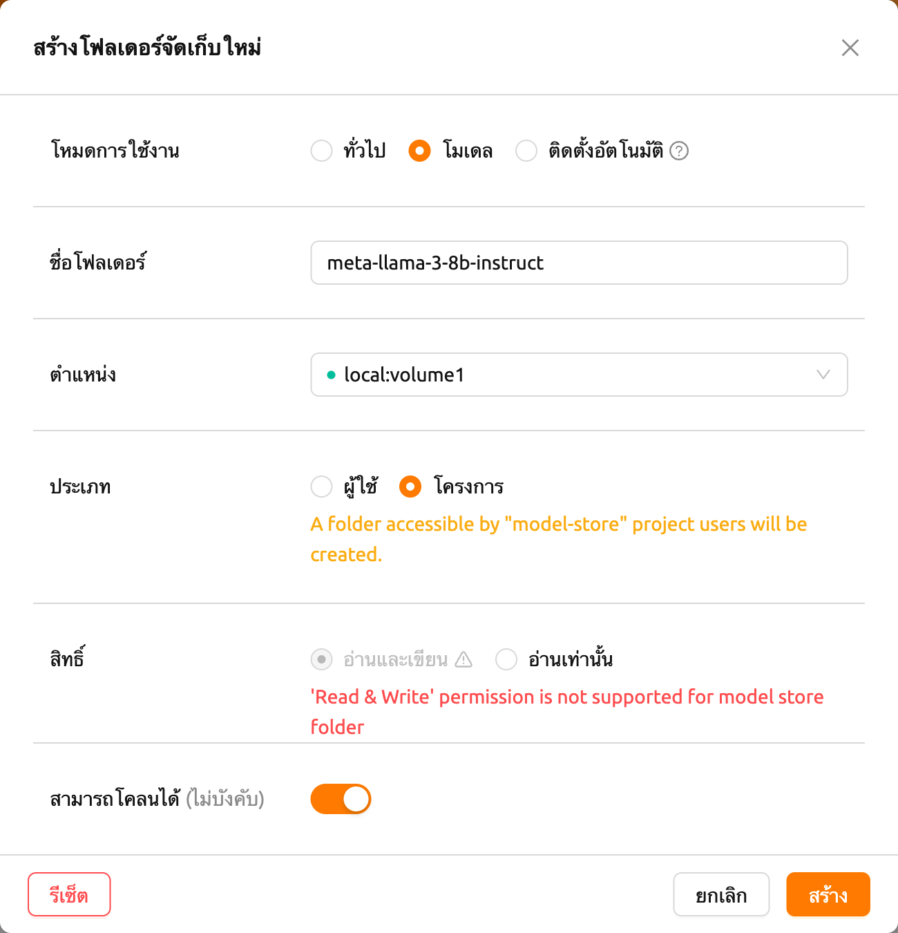The width and height of the screenshot is (898, 933).
Task: Click the warning triangle next to อ่านและเขียน
Action: point(464,659)
